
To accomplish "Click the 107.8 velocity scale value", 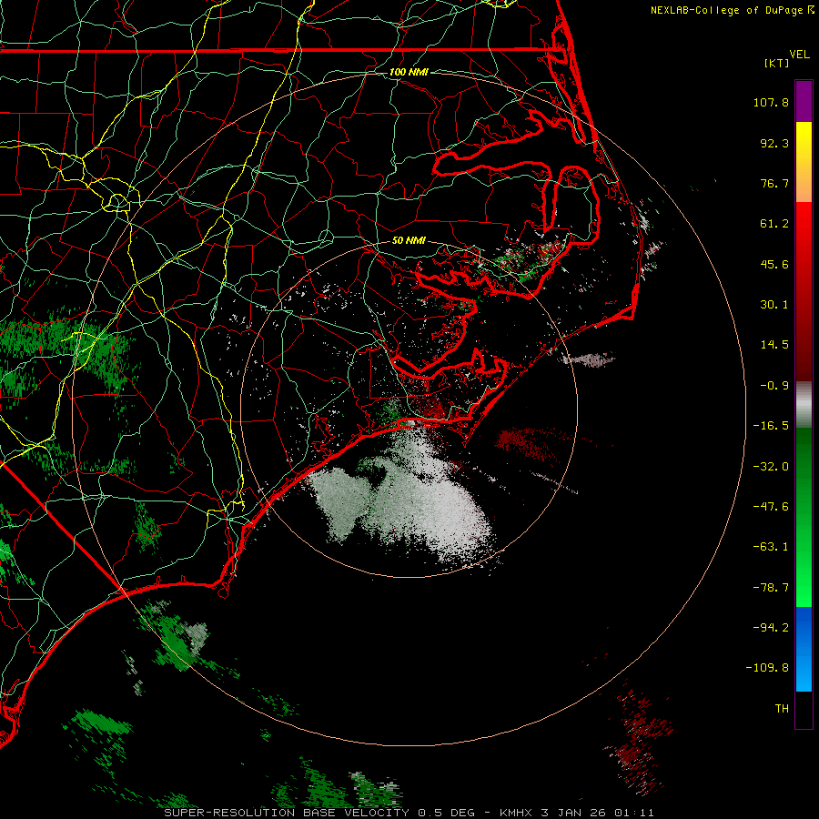I will click(771, 102).
